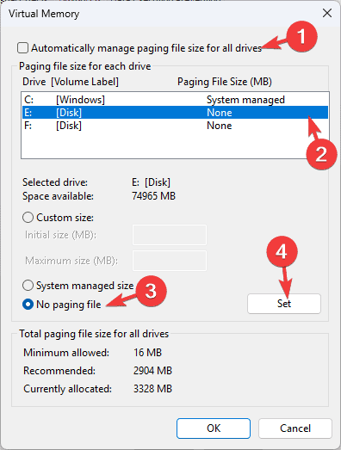This screenshot has width=341, height=450.
Task: Click the Set button
Action: pos(284,304)
